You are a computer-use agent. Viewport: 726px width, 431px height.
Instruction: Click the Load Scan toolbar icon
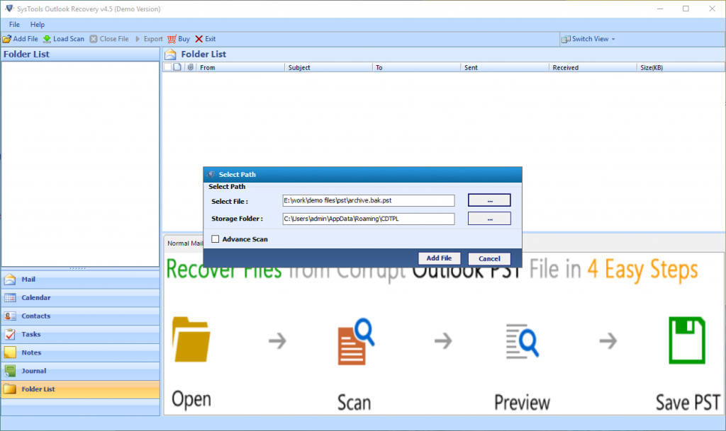click(x=48, y=39)
